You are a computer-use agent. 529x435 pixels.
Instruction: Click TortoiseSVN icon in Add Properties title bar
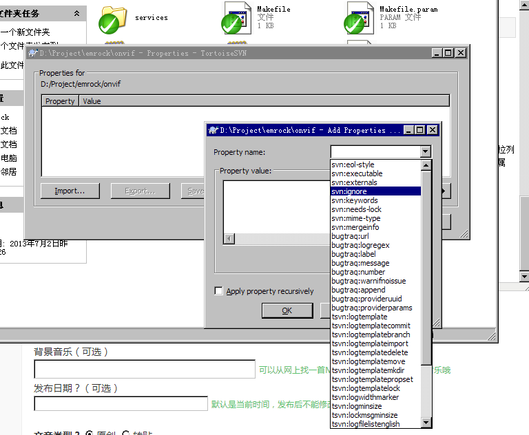pyautogui.click(x=214, y=130)
